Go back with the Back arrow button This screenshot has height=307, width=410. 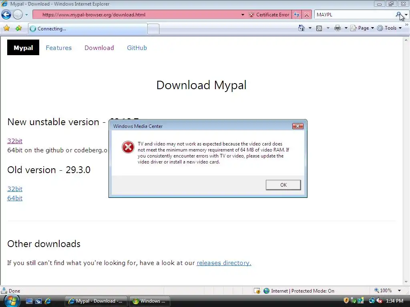tap(6, 15)
